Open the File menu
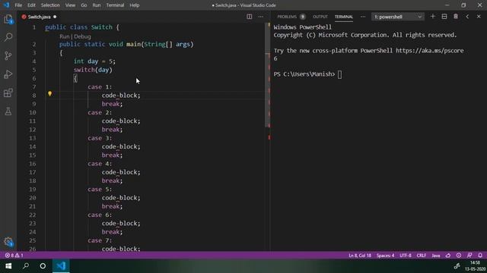This screenshot has height=273, width=487. click(x=18, y=5)
